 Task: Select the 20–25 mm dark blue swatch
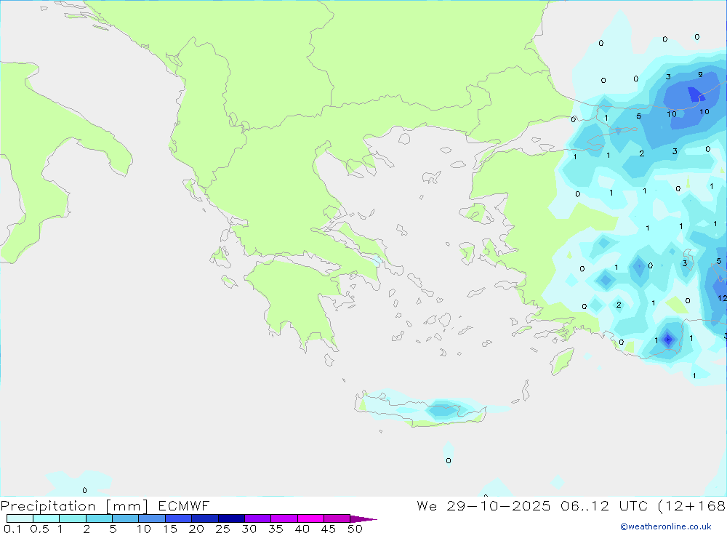pyautogui.click(x=205, y=518)
